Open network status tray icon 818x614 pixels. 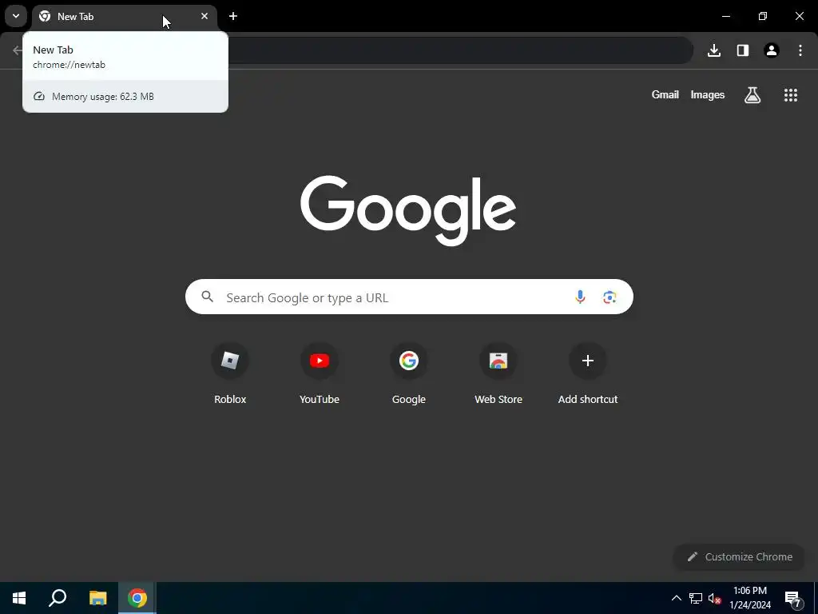point(696,598)
